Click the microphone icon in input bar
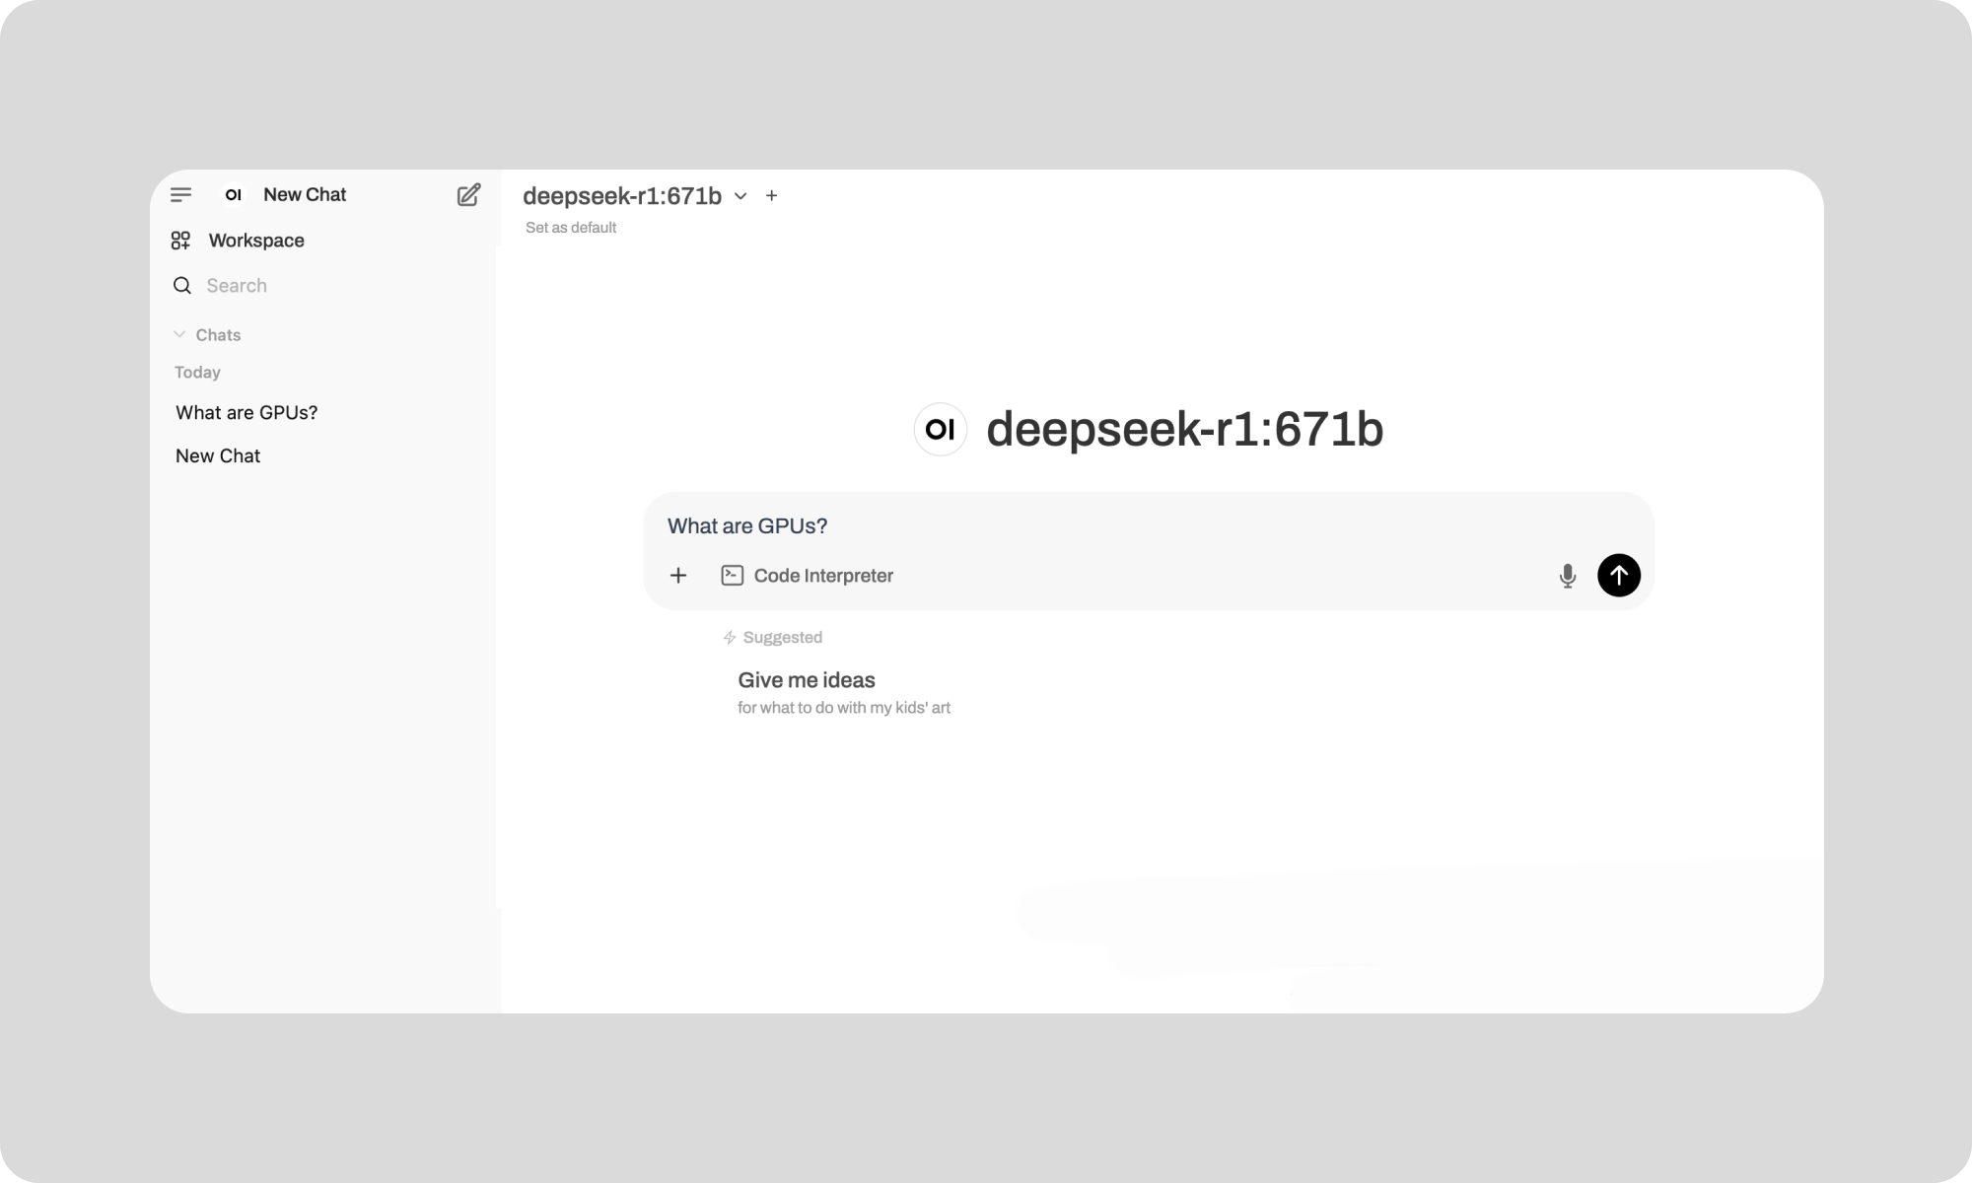Image resolution: width=1972 pixels, height=1183 pixels. pyautogui.click(x=1568, y=576)
